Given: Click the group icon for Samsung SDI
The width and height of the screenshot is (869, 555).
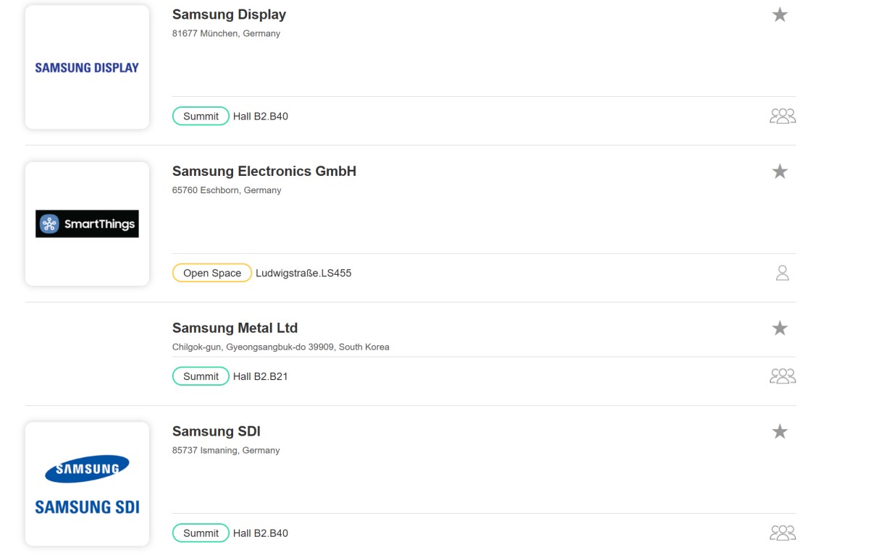Looking at the screenshot, I should (782, 533).
